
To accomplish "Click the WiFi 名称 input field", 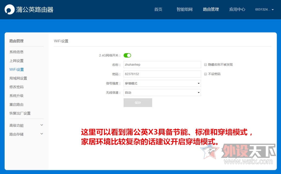I will click(162, 65).
